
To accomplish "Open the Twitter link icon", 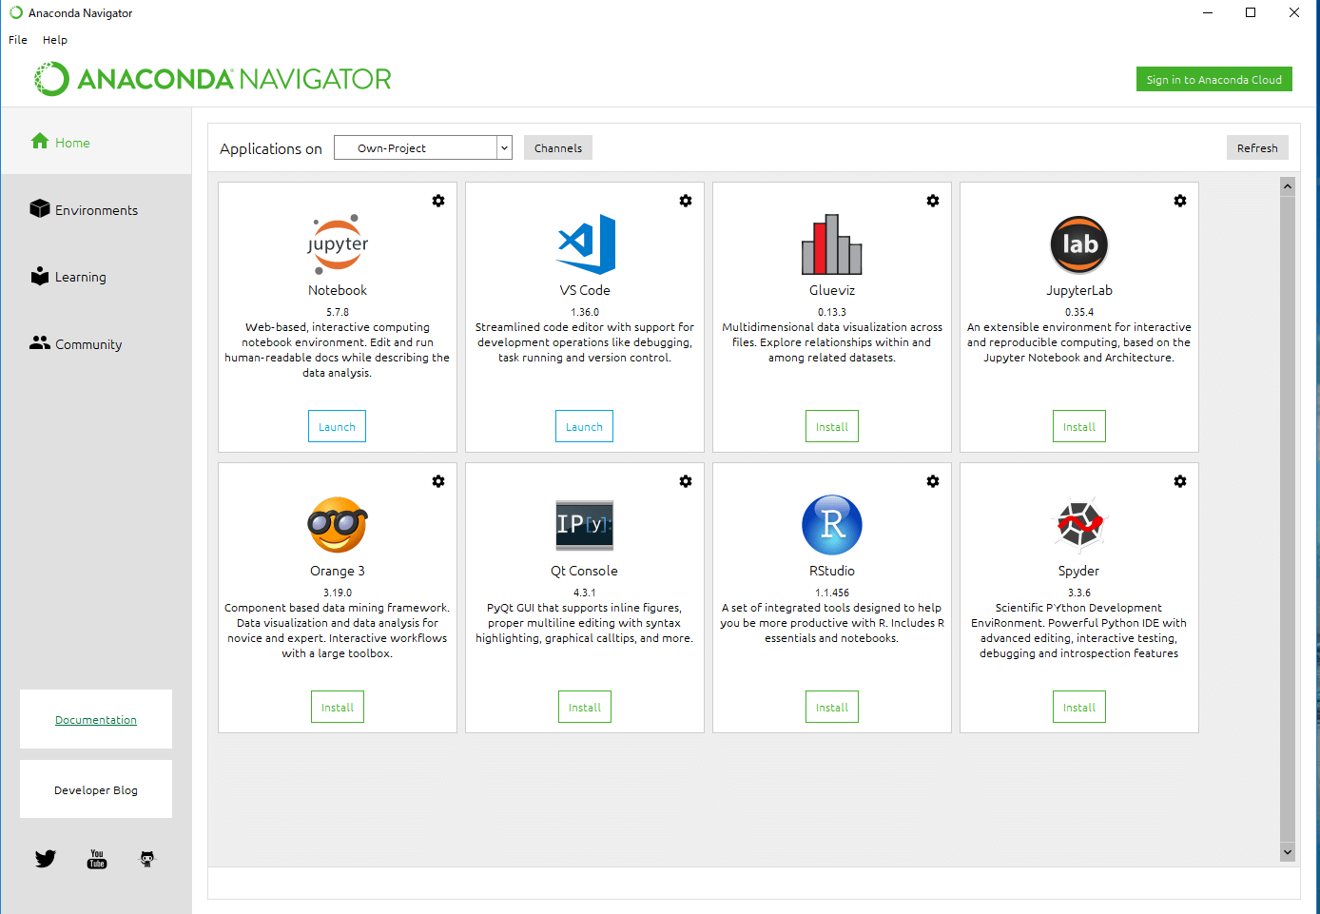I will tap(46, 859).
